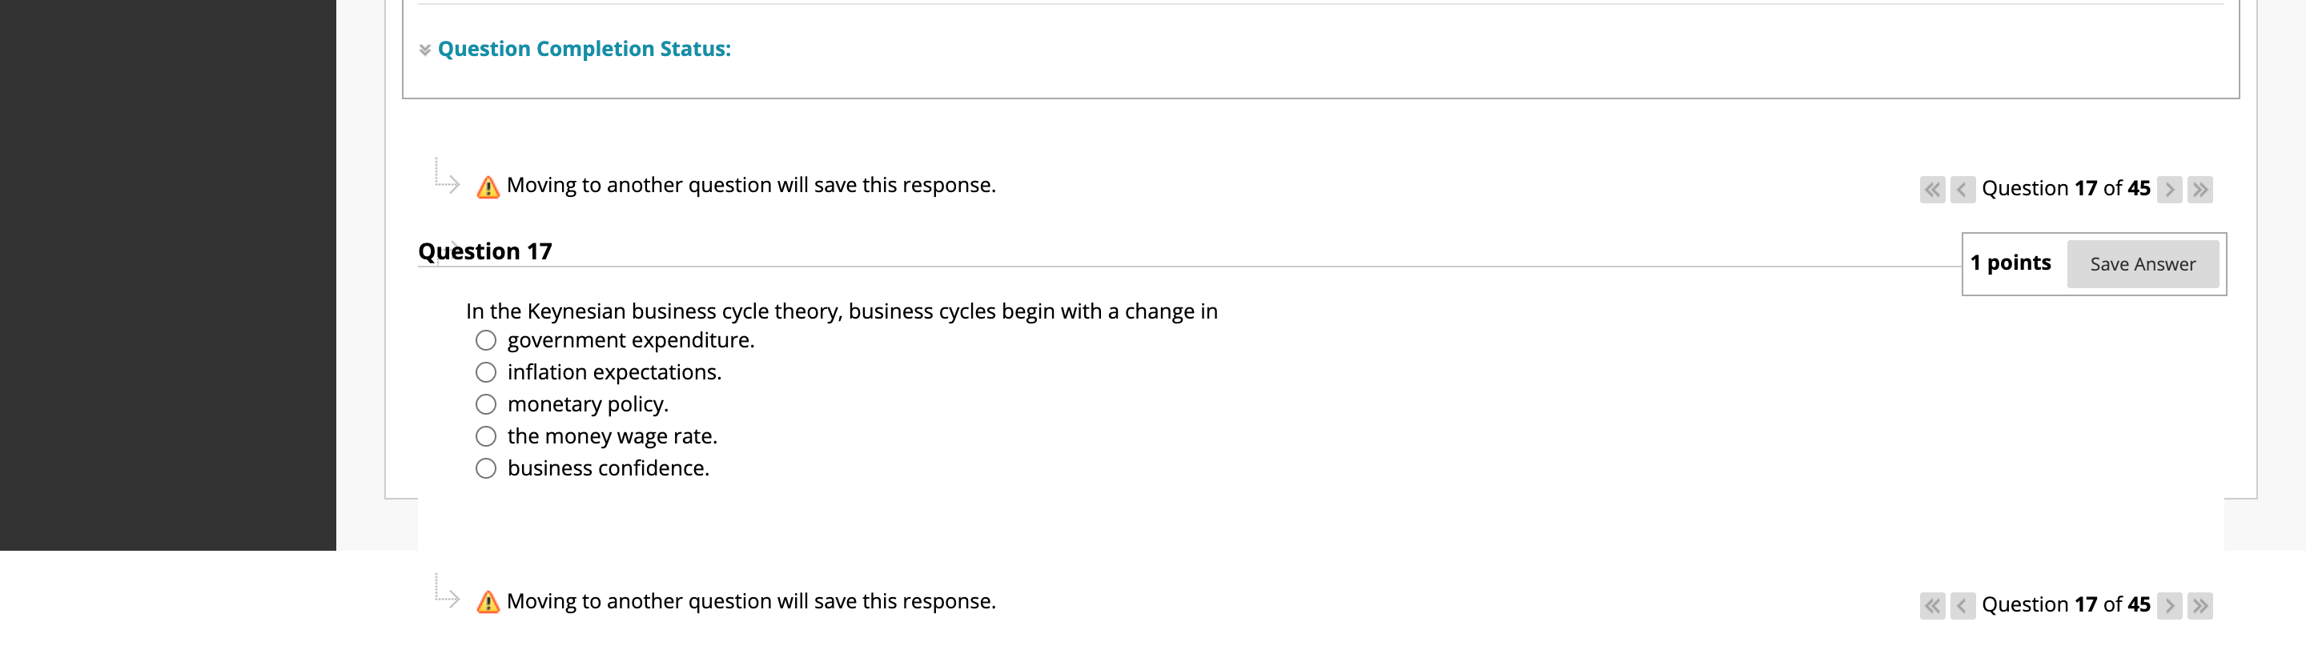Select the government expenditure option
The height and width of the screenshot is (650, 2306).
[485, 340]
